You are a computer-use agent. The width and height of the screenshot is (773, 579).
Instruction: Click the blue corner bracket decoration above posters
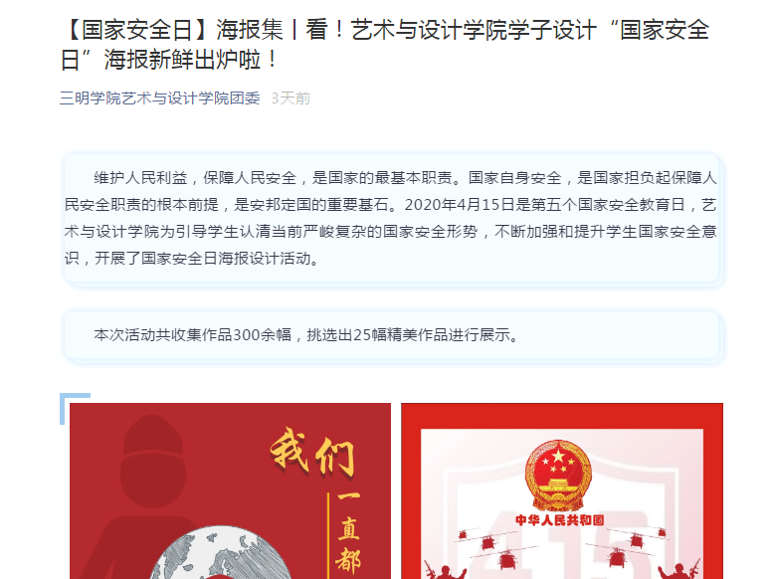[x=75, y=408]
